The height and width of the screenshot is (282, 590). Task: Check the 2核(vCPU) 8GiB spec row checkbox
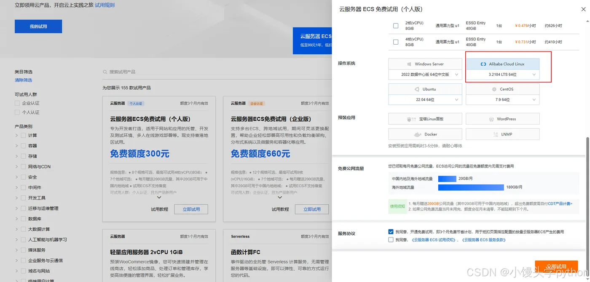(395, 26)
